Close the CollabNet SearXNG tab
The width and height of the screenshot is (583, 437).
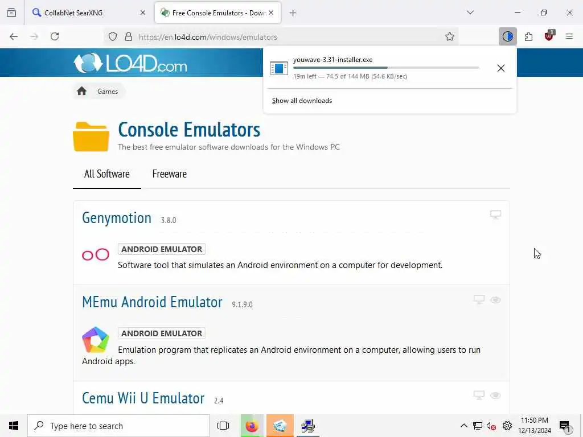click(143, 13)
